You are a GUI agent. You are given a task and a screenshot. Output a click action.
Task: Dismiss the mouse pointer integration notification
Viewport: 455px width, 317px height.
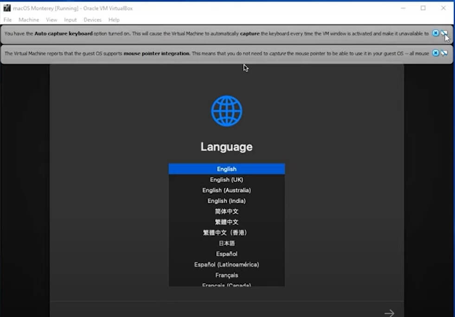coord(436,53)
